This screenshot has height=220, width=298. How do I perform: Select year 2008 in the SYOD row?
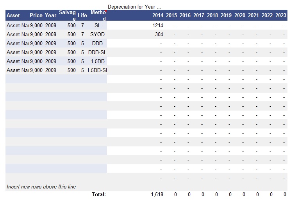pos(51,35)
